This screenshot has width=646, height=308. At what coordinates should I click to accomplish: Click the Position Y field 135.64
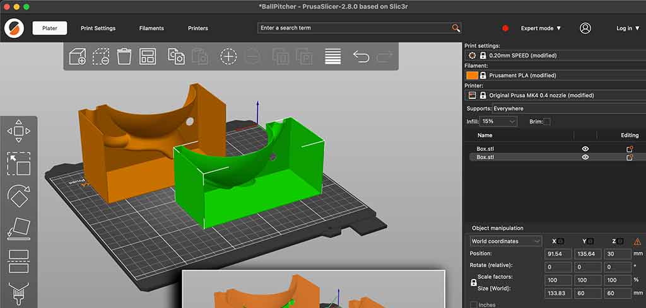pyautogui.click(x=588, y=254)
